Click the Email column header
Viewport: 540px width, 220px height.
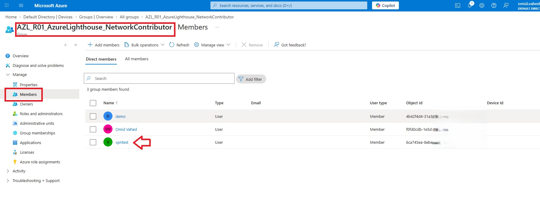point(256,103)
